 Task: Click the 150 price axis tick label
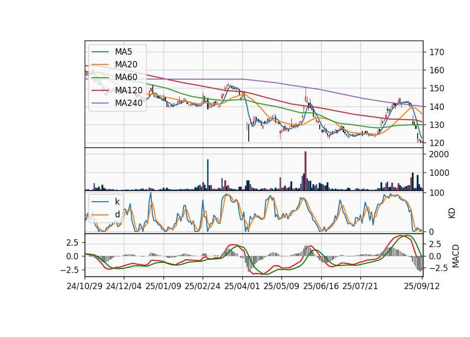[437, 88]
